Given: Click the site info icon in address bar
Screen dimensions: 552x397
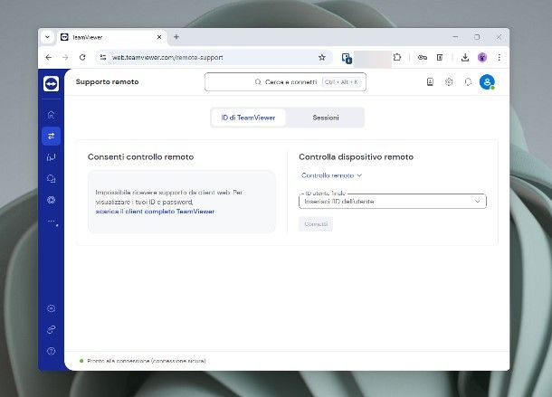Looking at the screenshot, I should point(103,57).
